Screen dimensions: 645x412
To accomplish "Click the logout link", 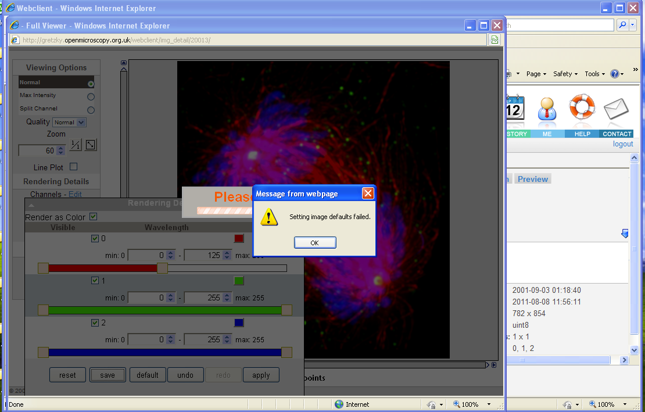I will click(623, 144).
